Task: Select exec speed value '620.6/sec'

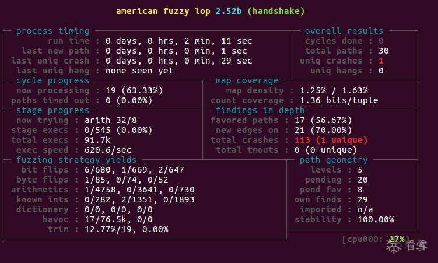Action: 108,150
